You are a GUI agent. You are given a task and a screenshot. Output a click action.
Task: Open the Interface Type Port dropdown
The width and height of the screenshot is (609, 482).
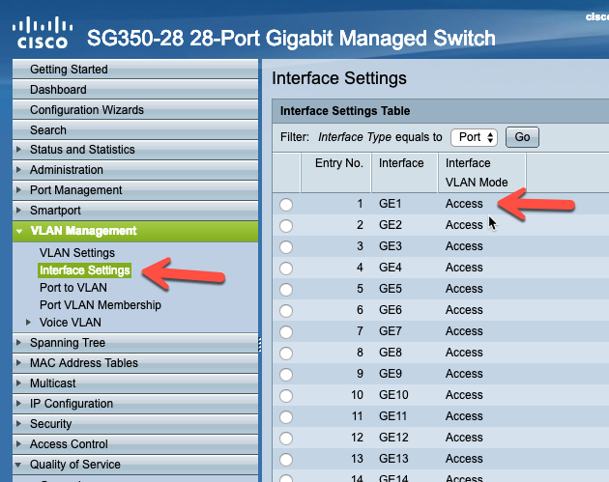pos(475,137)
